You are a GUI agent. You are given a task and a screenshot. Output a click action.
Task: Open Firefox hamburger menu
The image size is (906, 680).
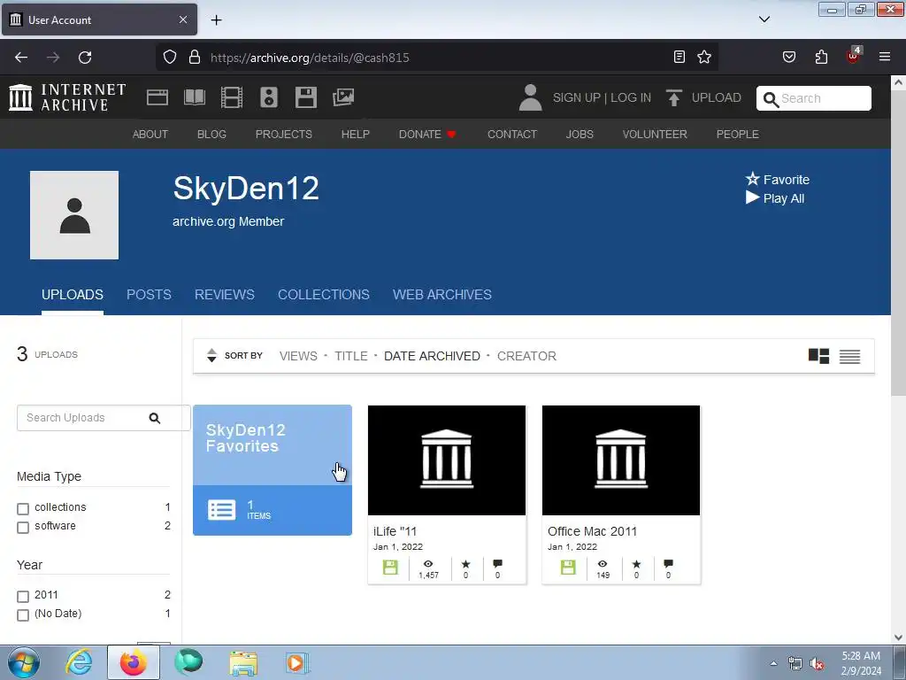pos(885,58)
